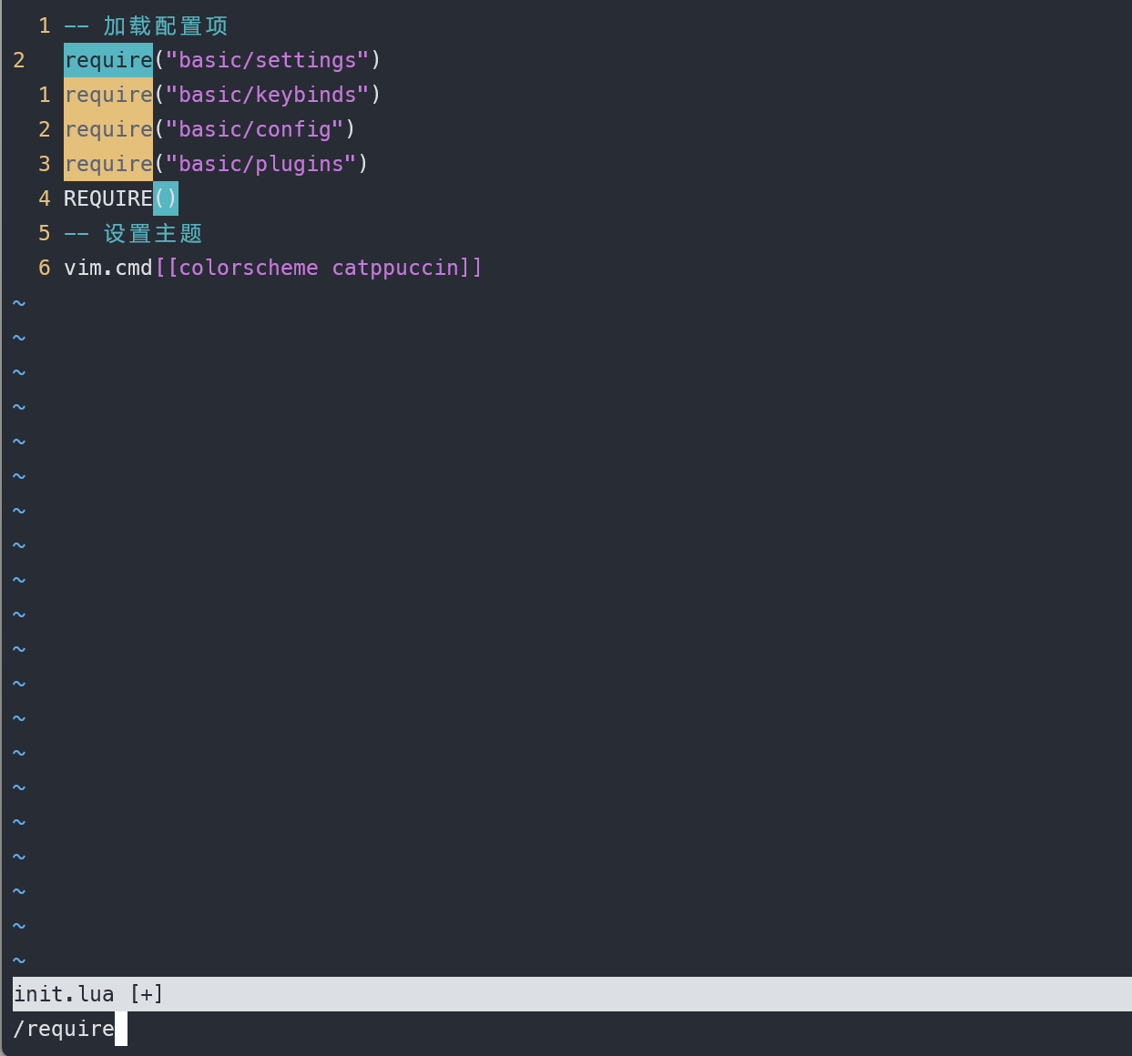1132x1056 pixels.
Task: Click the string "basic/settings"
Action: click(267, 60)
